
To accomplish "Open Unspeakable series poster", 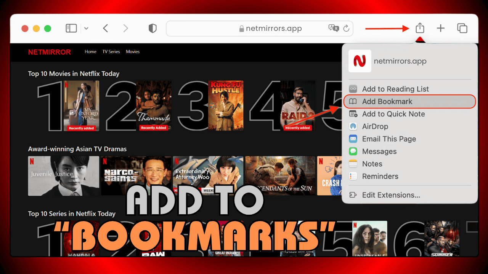I will 369,239.
